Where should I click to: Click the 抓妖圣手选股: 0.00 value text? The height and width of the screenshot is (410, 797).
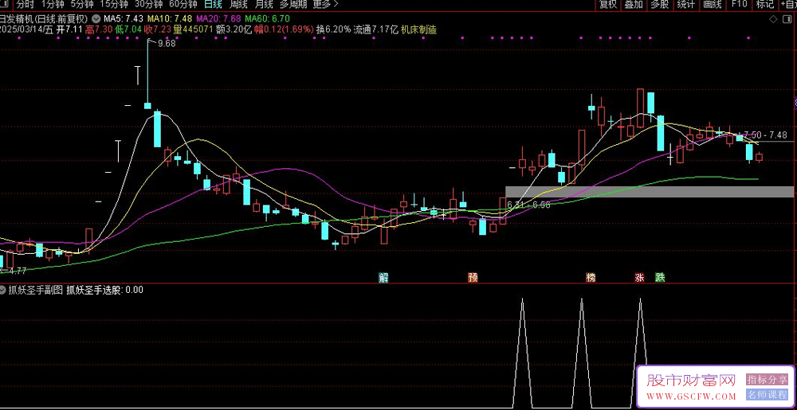coord(104,291)
